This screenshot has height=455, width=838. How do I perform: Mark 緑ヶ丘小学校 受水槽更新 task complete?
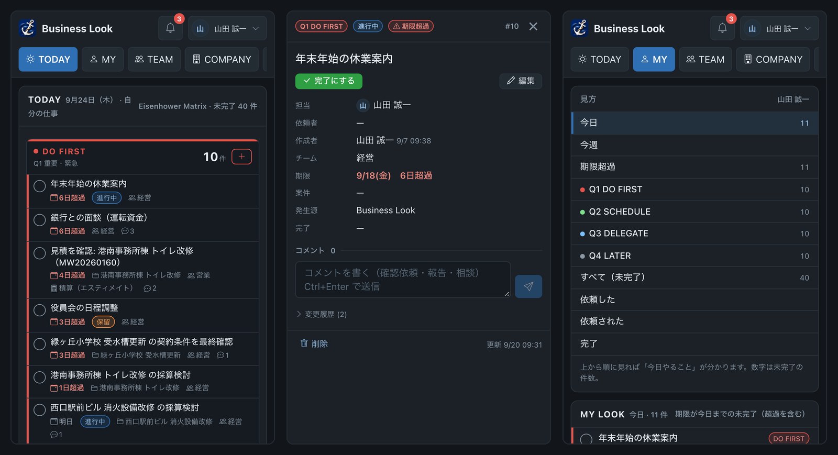coord(39,344)
